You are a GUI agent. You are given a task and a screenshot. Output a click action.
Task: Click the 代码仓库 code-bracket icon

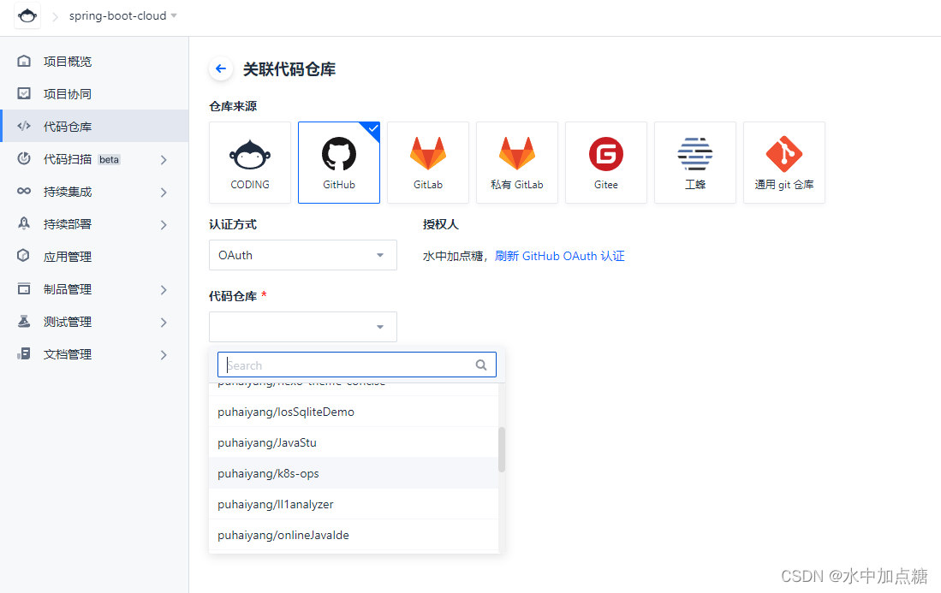[24, 126]
